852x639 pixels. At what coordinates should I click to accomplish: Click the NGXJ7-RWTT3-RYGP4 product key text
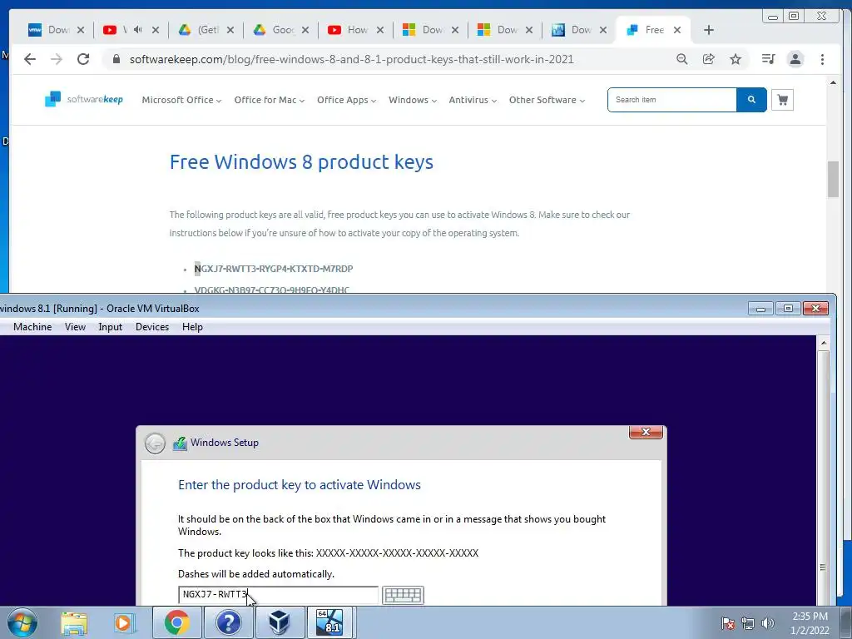point(274,269)
